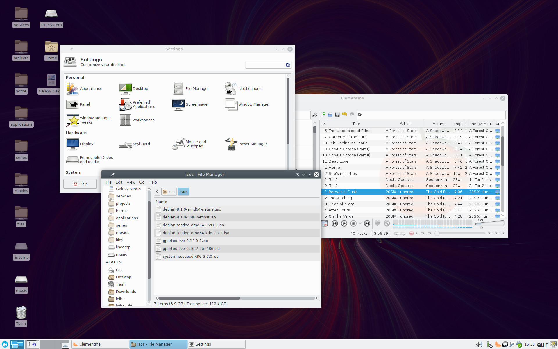
Task: Open the View menu in File Manager
Action: pyautogui.click(x=131, y=182)
